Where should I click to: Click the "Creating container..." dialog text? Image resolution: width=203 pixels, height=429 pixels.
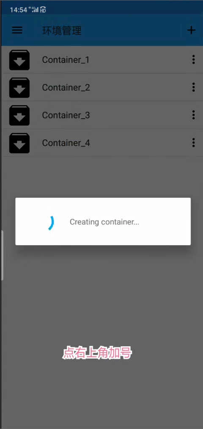(x=104, y=222)
